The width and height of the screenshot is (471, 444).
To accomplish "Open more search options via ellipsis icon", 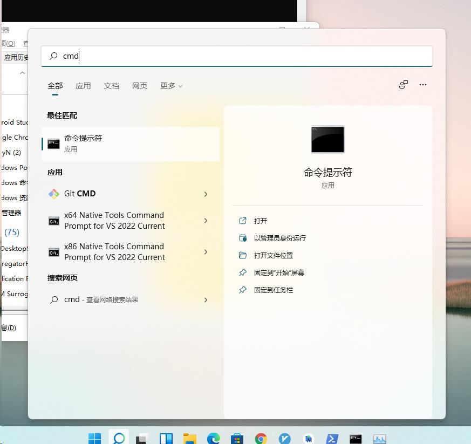I will pos(423,85).
